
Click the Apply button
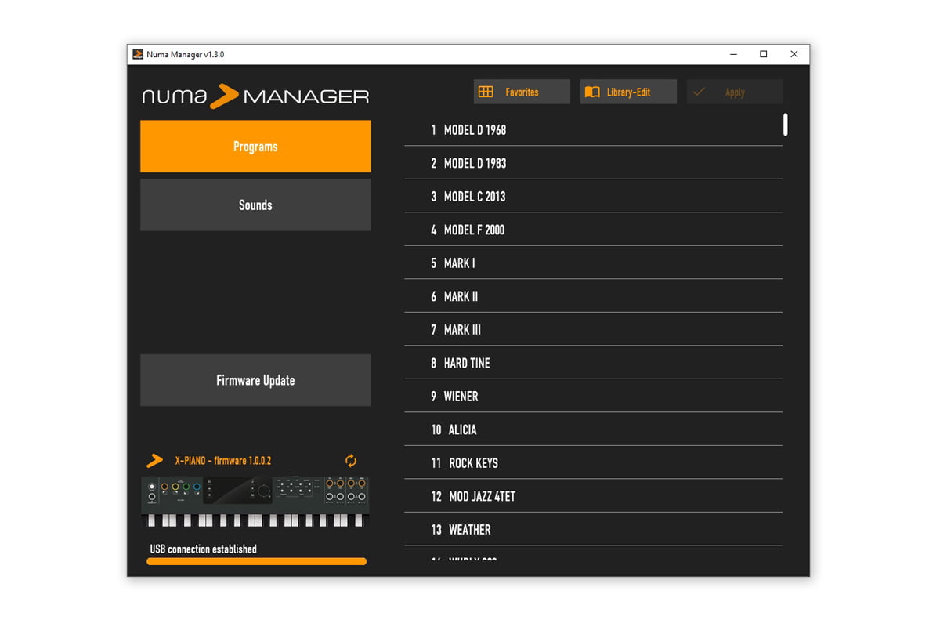(x=735, y=92)
